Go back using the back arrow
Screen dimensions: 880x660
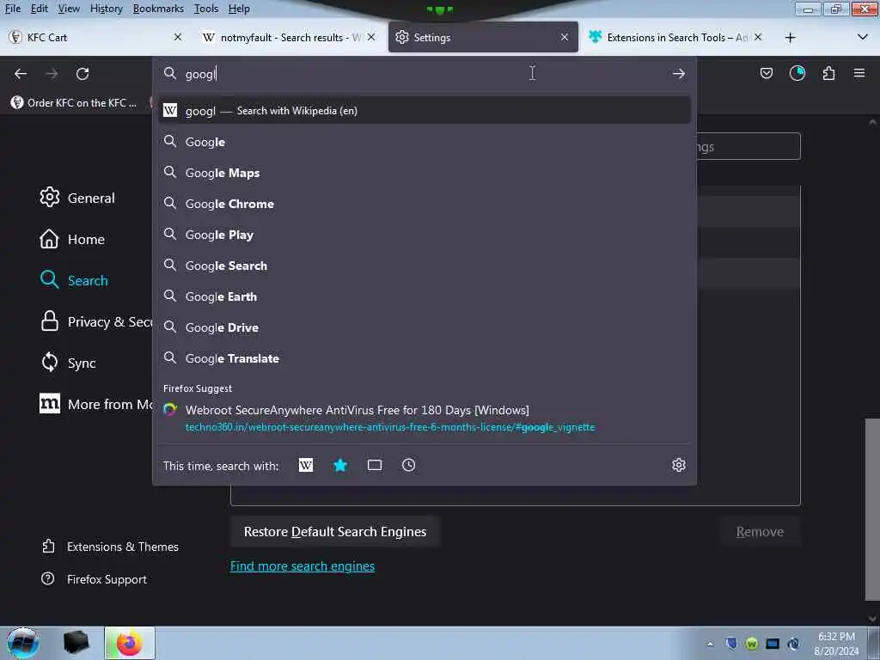[21, 74]
